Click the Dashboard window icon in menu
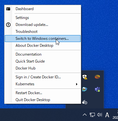Viewport: 118px width, 121px height. 8,9
